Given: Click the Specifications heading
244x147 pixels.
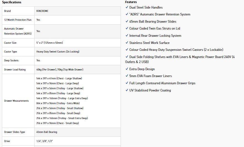Looking at the screenshot, I should [12, 2].
